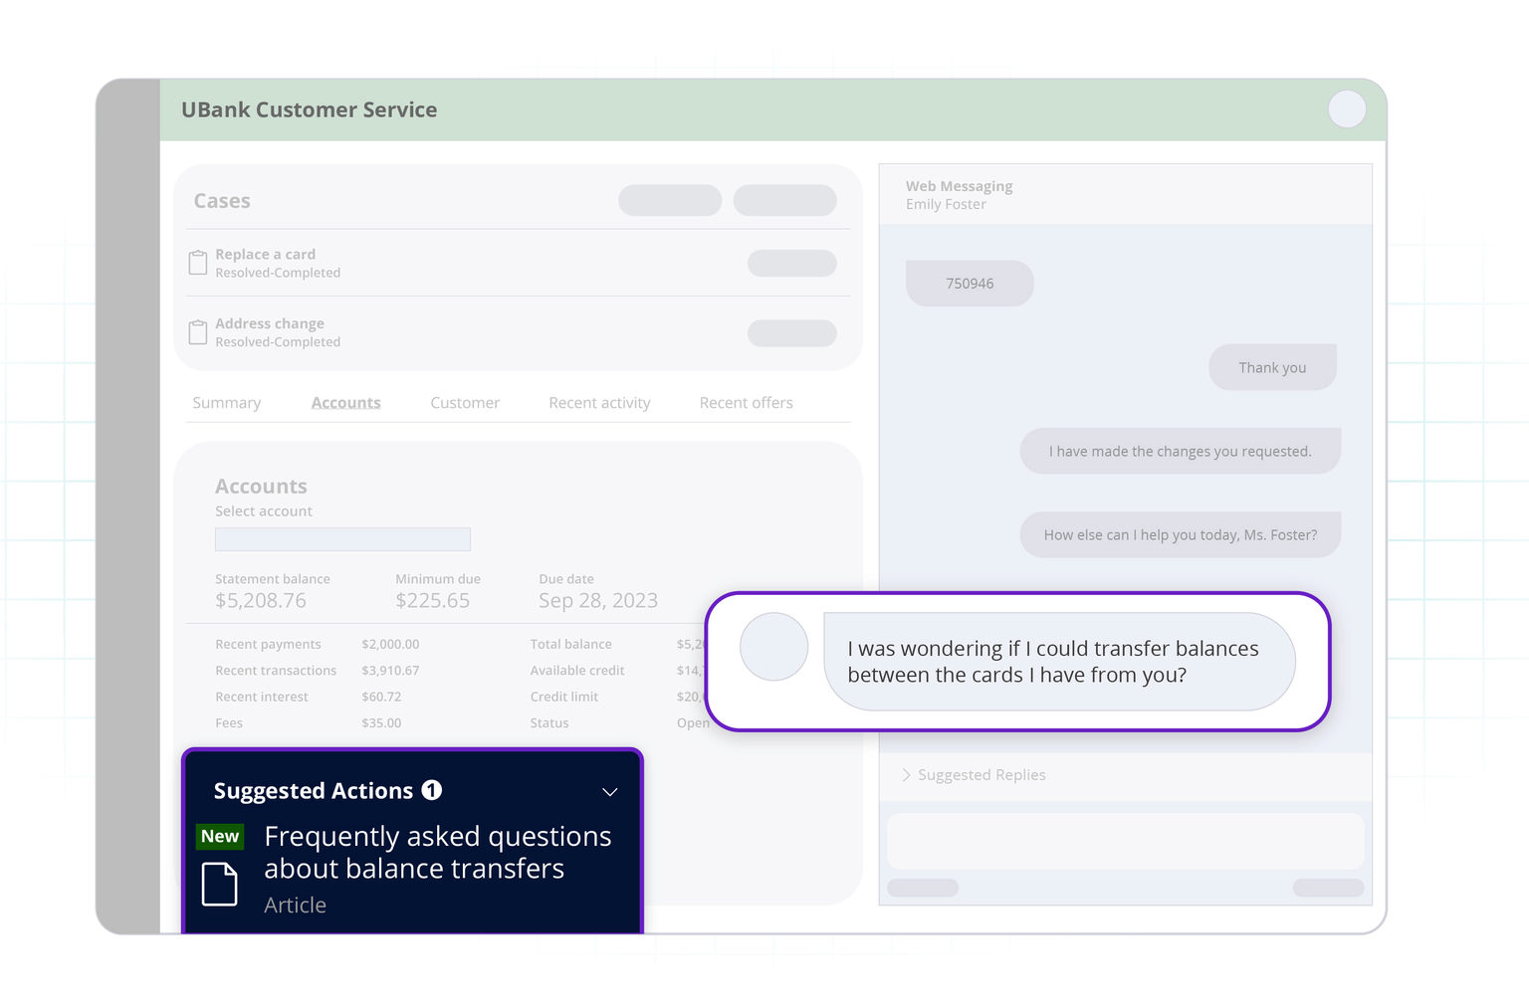Switch to the Summary tab
This screenshot has height=1007, width=1529.
click(226, 402)
